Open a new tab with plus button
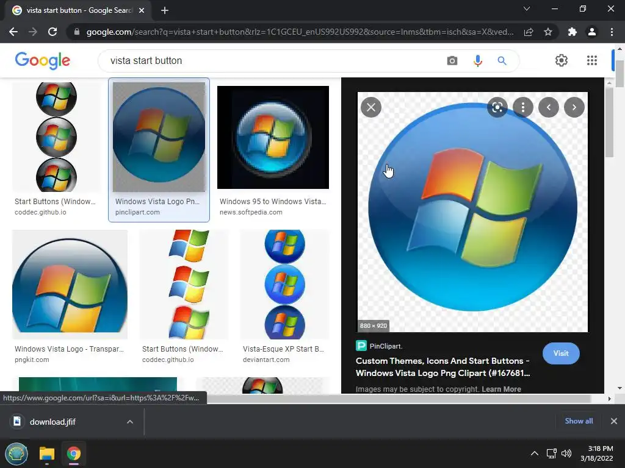 tap(165, 11)
